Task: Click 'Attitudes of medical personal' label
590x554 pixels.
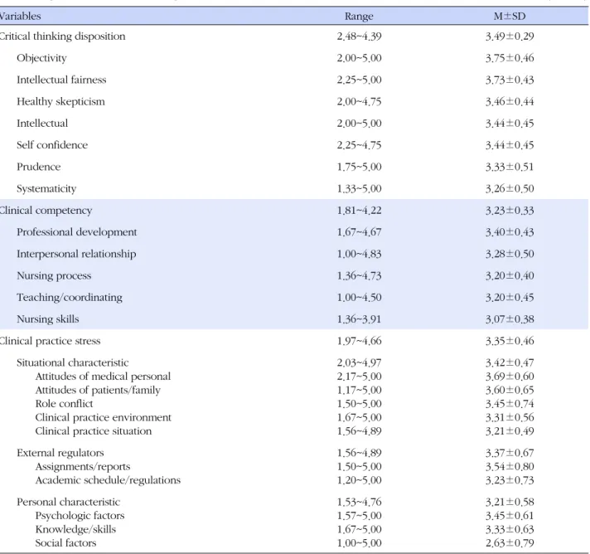Action: (103, 377)
